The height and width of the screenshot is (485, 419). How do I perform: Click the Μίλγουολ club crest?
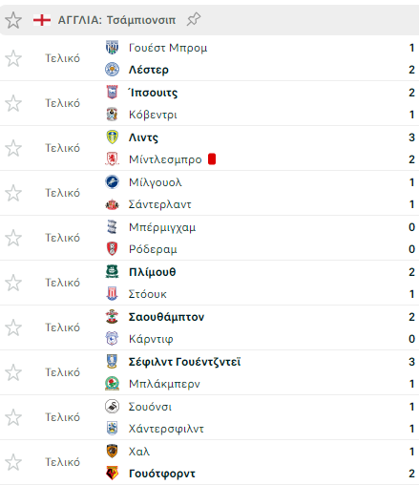112,182
